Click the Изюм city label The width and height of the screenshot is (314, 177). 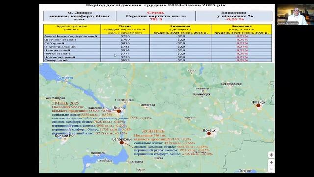pos(192,71)
